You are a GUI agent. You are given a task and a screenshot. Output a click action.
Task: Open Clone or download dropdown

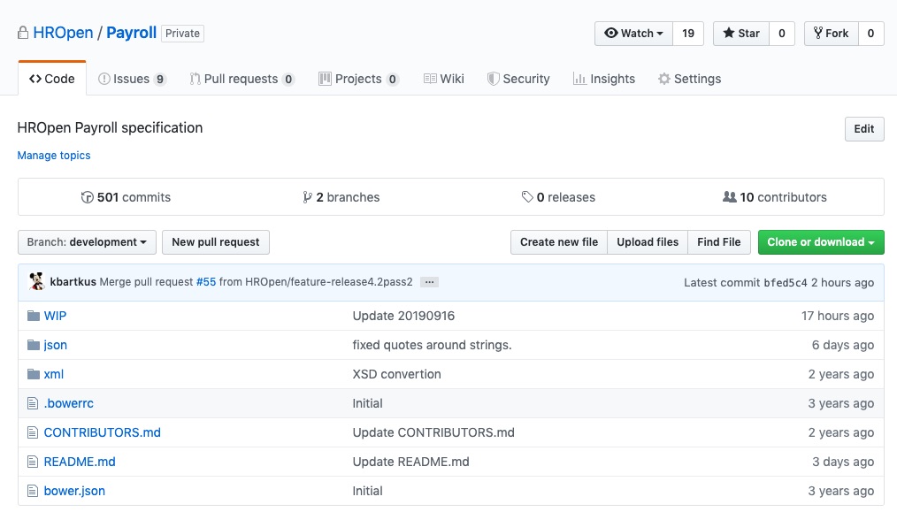click(x=821, y=242)
